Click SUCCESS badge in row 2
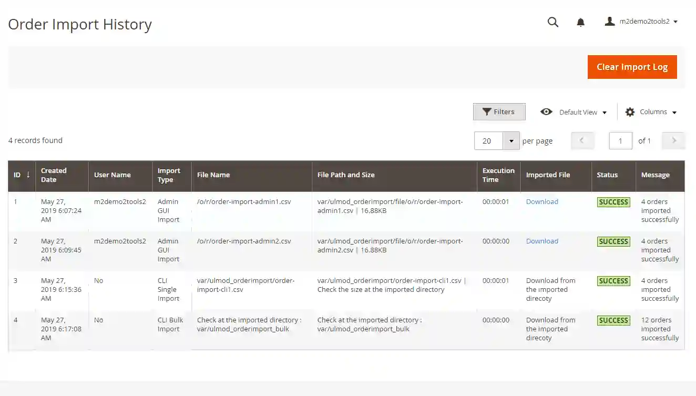This screenshot has height=396, width=696. tap(613, 241)
